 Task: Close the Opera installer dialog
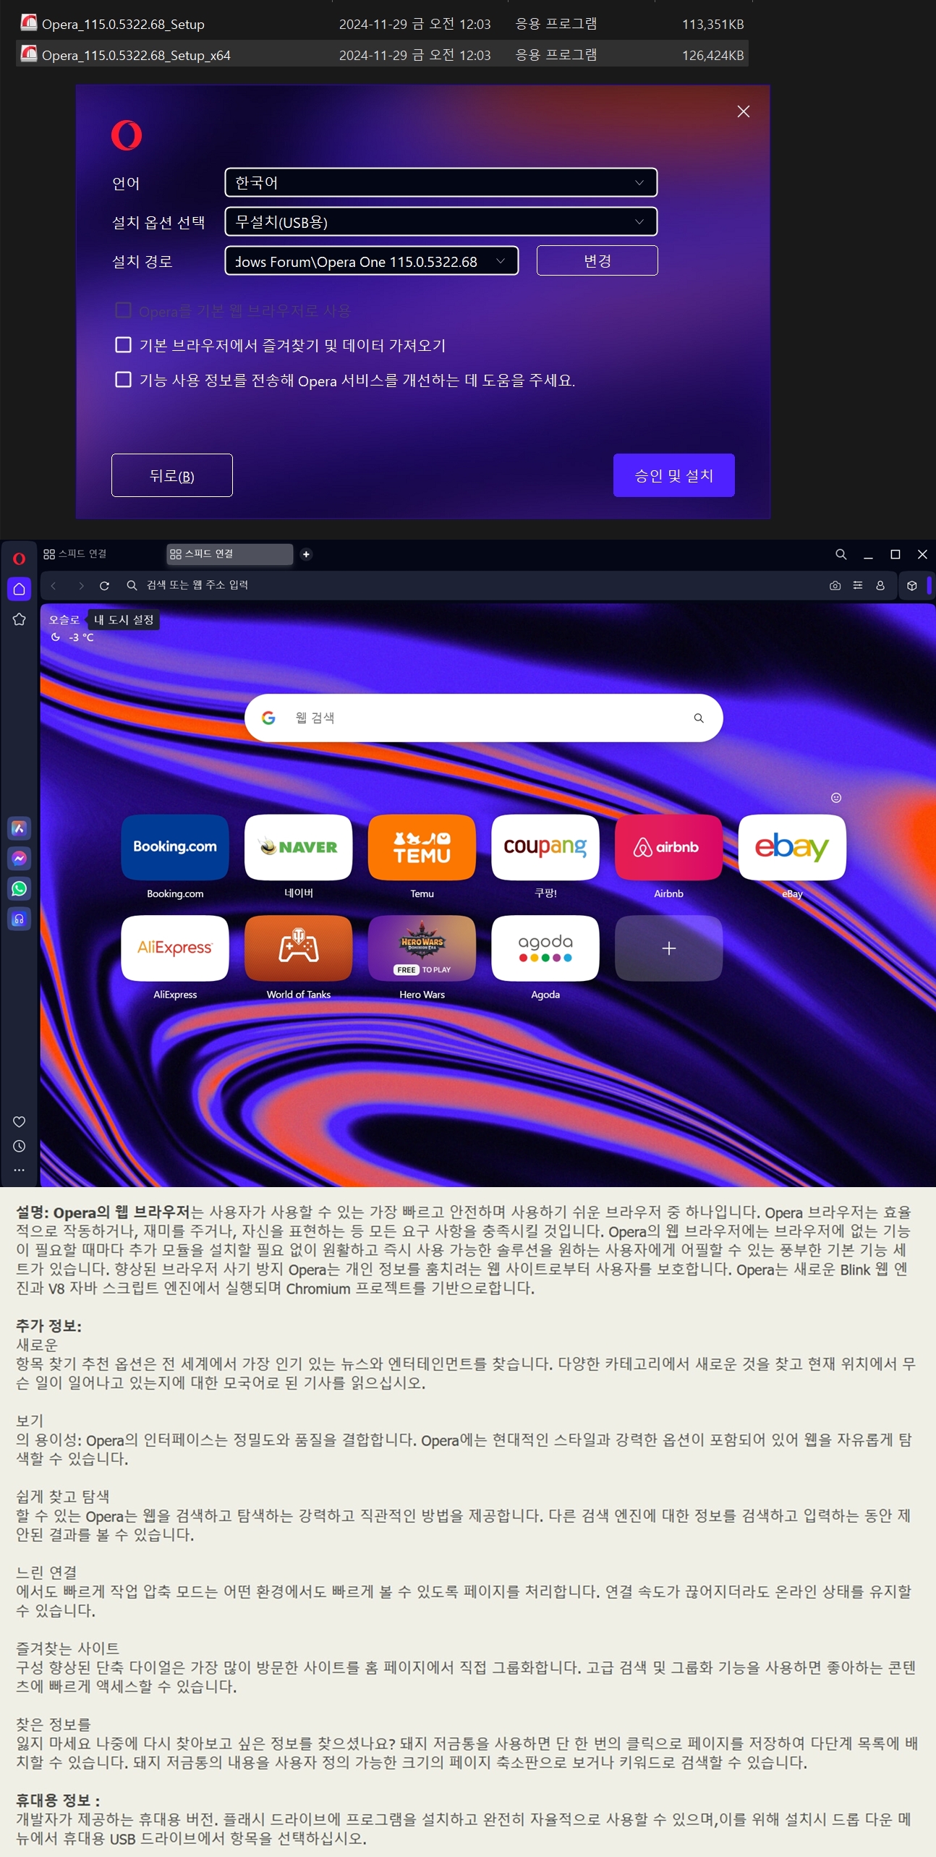point(743,111)
